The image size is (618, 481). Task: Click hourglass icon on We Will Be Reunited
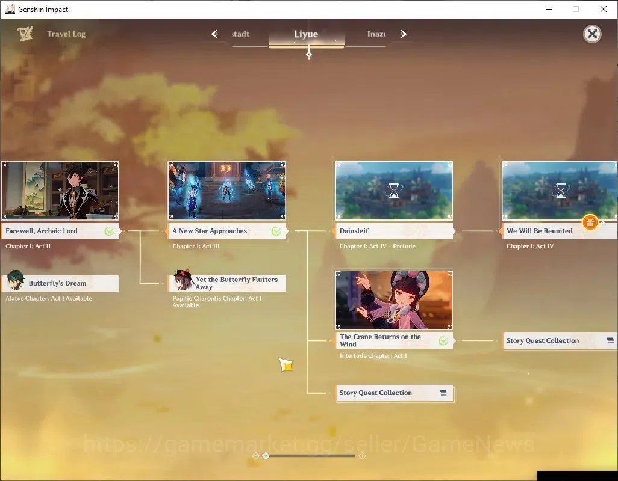click(x=560, y=191)
